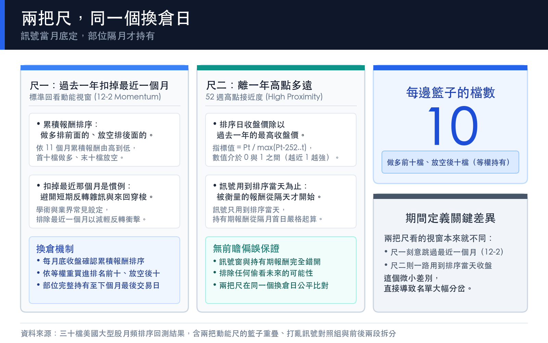
Task: Click the box heading "無前瞻偏誤保證"
Action: (x=246, y=249)
